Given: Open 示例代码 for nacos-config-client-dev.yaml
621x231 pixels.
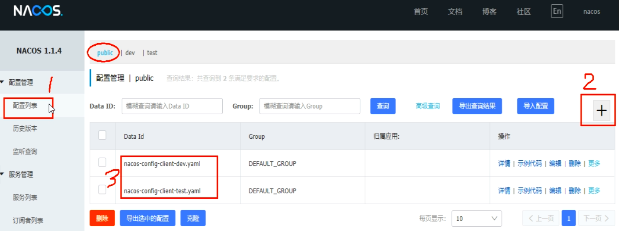Looking at the screenshot, I should point(530,163).
